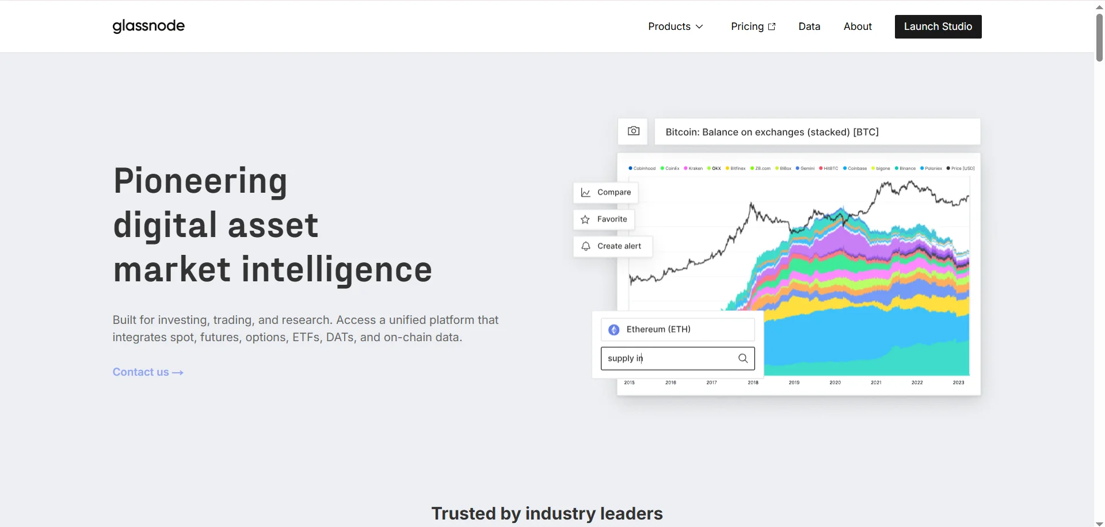Click the Create alert bell icon
Image resolution: width=1105 pixels, height=527 pixels.
click(585, 246)
